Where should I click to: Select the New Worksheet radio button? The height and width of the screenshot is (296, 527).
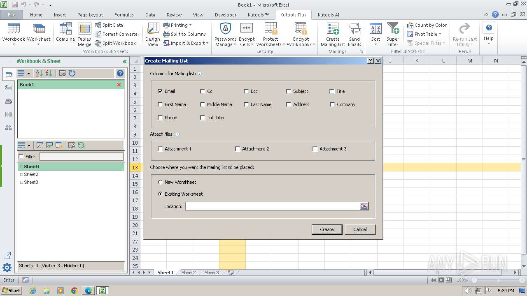point(161,182)
